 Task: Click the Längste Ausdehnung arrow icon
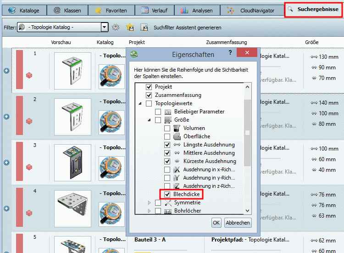(177, 145)
